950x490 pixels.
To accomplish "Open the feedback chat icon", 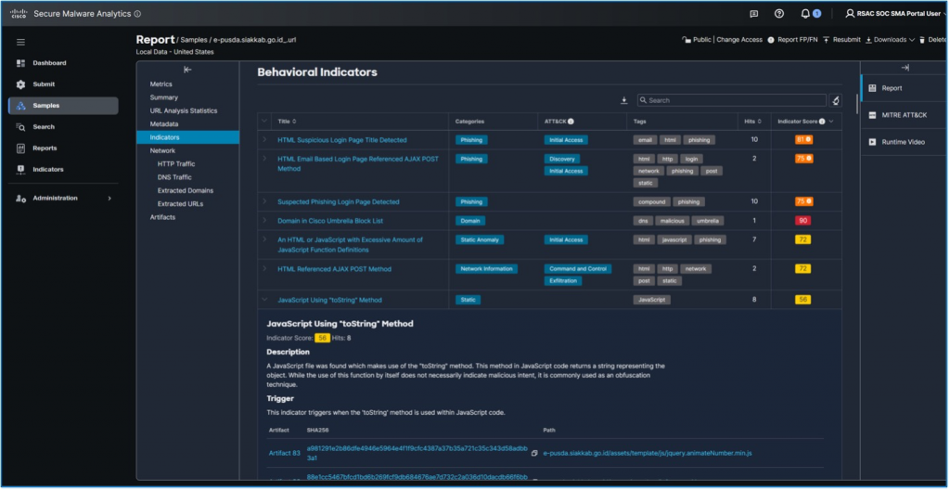I will (x=753, y=14).
